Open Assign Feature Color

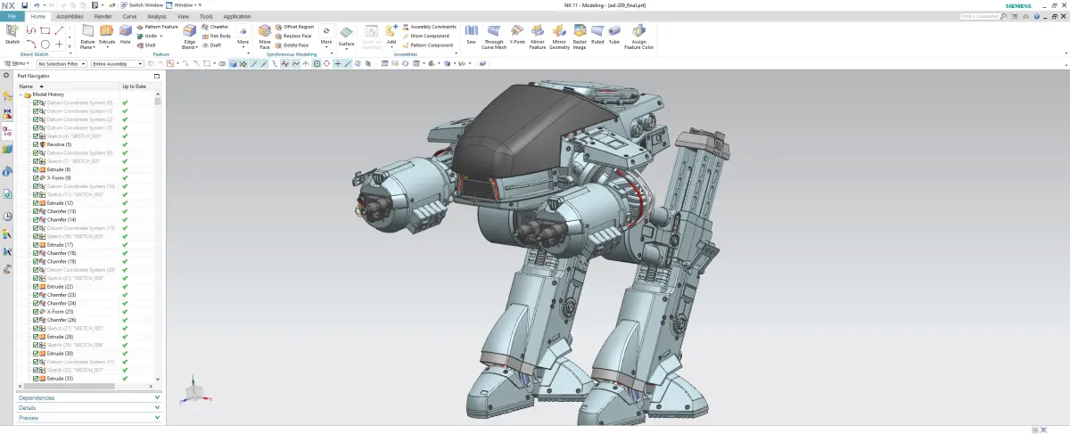pos(638,36)
